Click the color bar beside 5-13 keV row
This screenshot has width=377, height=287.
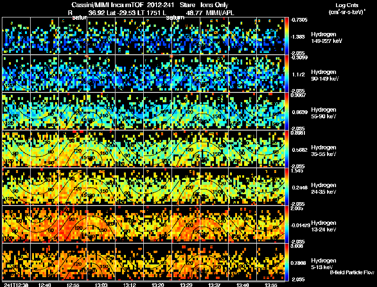pyautogui.click(x=287, y=262)
